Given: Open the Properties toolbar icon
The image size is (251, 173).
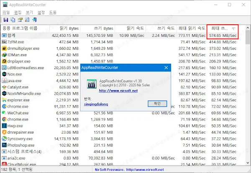Looking at the screenshot, I should [20, 20].
